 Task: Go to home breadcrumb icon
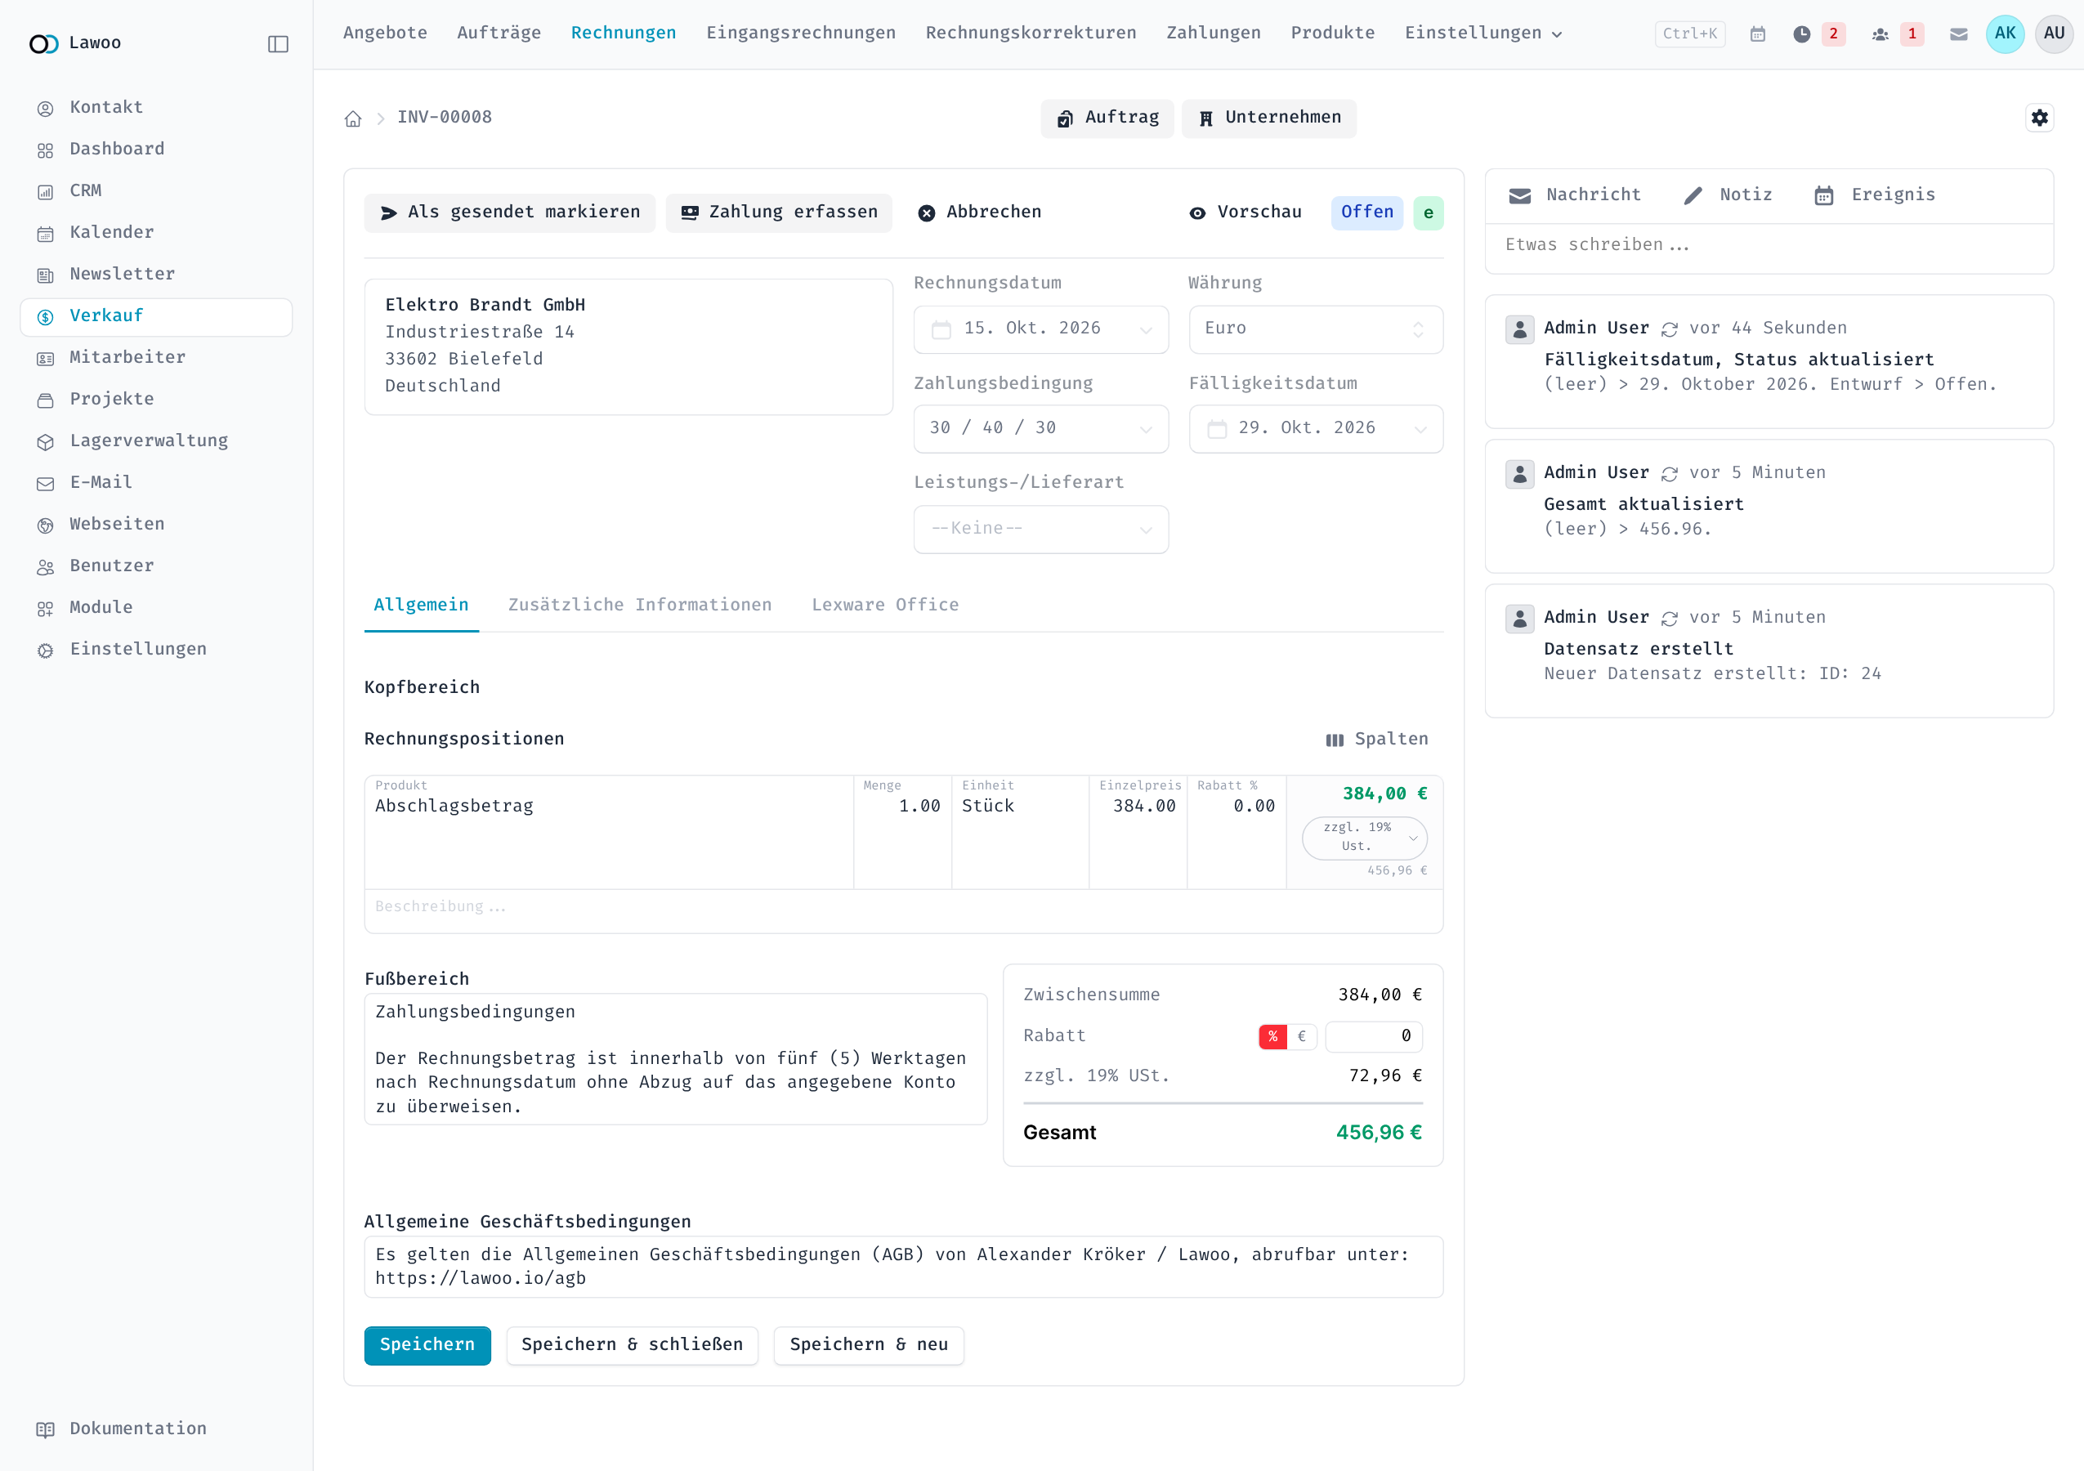pyautogui.click(x=353, y=118)
